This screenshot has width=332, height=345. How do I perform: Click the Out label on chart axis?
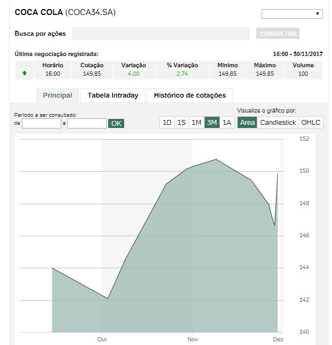point(102,339)
